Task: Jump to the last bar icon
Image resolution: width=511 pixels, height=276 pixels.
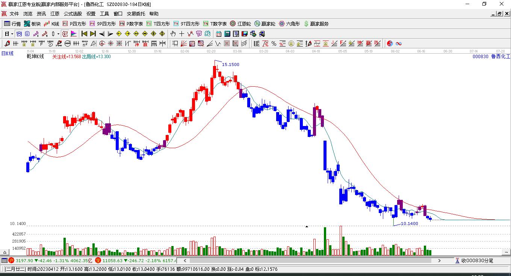Action: tap(93, 34)
